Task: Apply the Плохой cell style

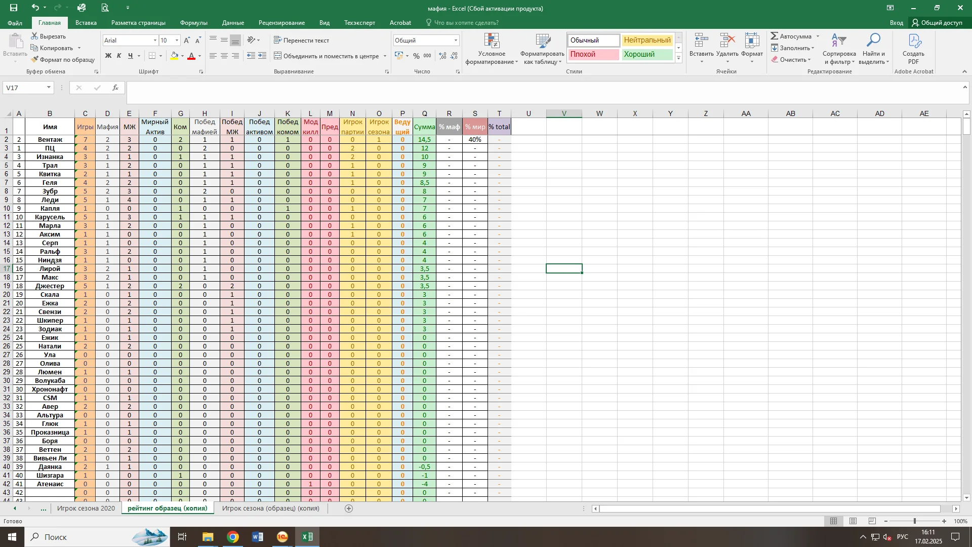Action: coord(593,55)
